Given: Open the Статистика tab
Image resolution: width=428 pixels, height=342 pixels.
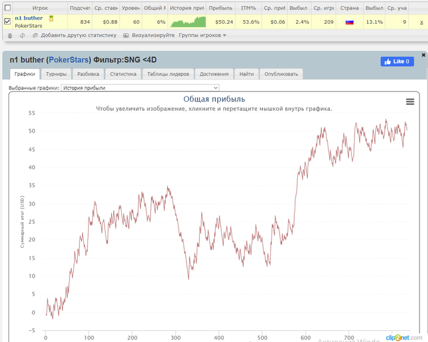Looking at the screenshot, I should (x=123, y=74).
